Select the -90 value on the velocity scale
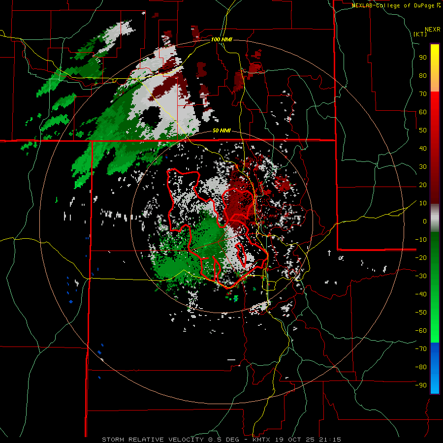The width and height of the screenshot is (443, 443). 421,385
